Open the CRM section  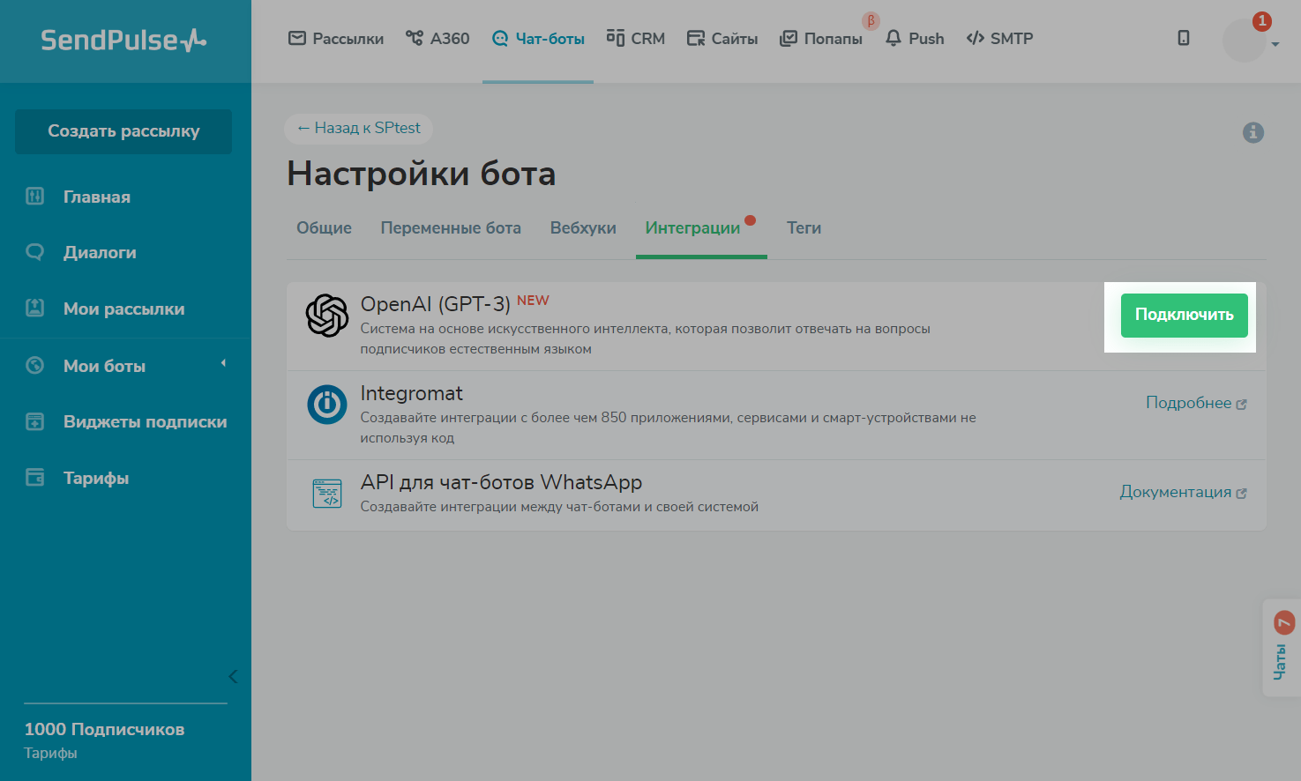coord(636,39)
